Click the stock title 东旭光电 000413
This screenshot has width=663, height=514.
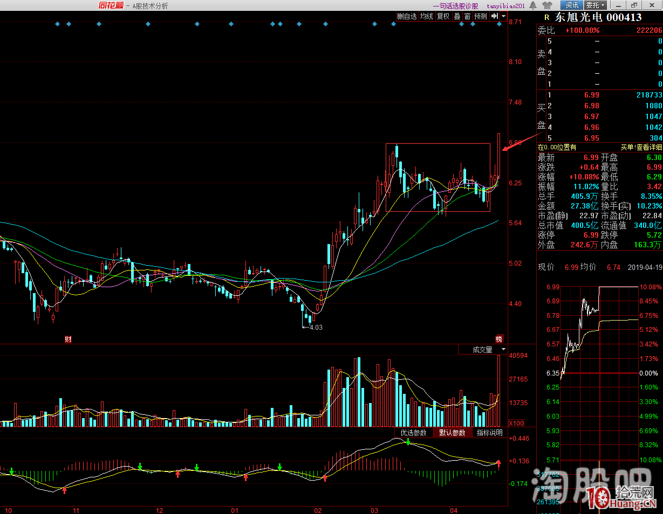pyautogui.click(x=598, y=18)
